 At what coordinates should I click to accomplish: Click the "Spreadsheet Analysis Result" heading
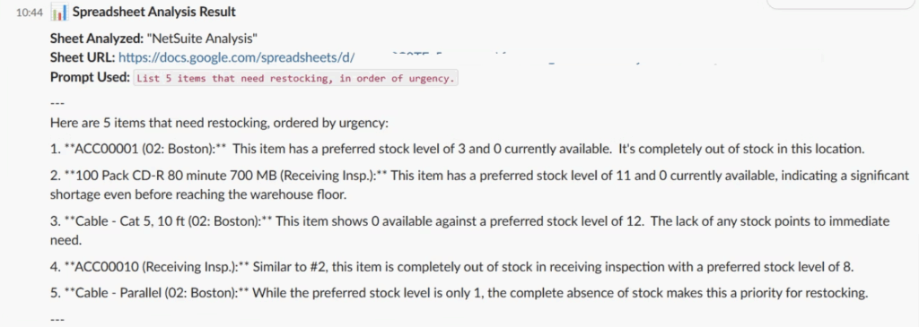click(x=154, y=13)
